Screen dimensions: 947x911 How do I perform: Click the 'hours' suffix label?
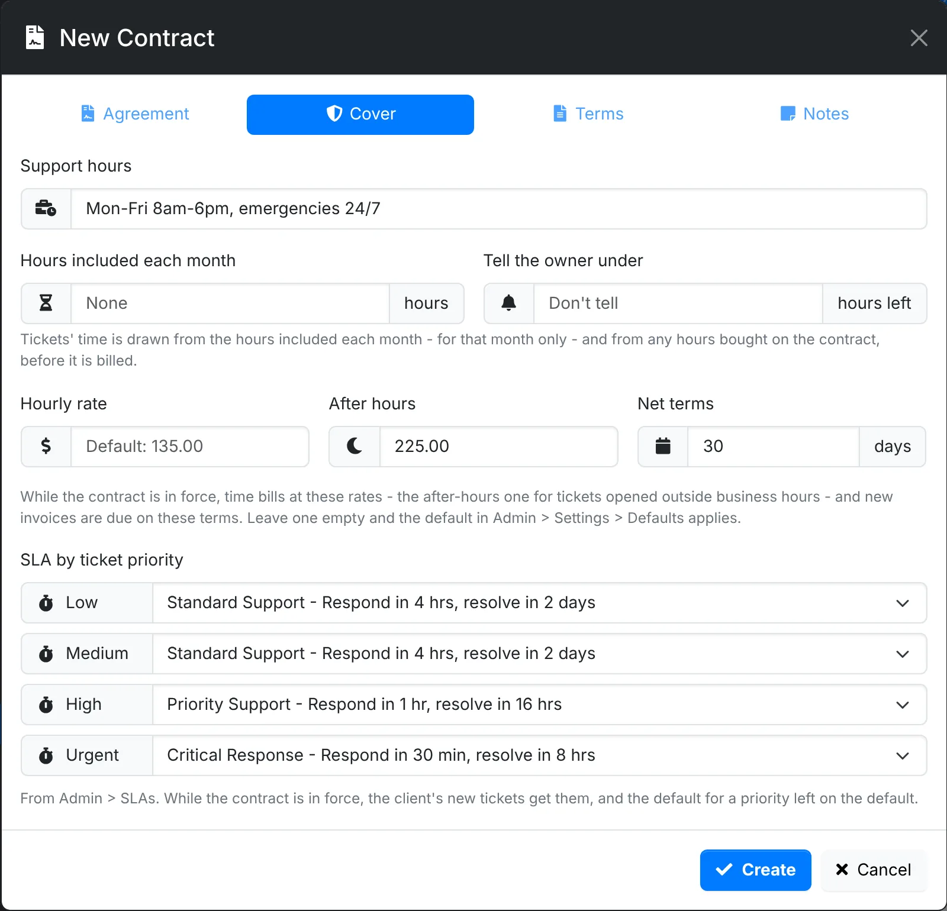click(426, 303)
